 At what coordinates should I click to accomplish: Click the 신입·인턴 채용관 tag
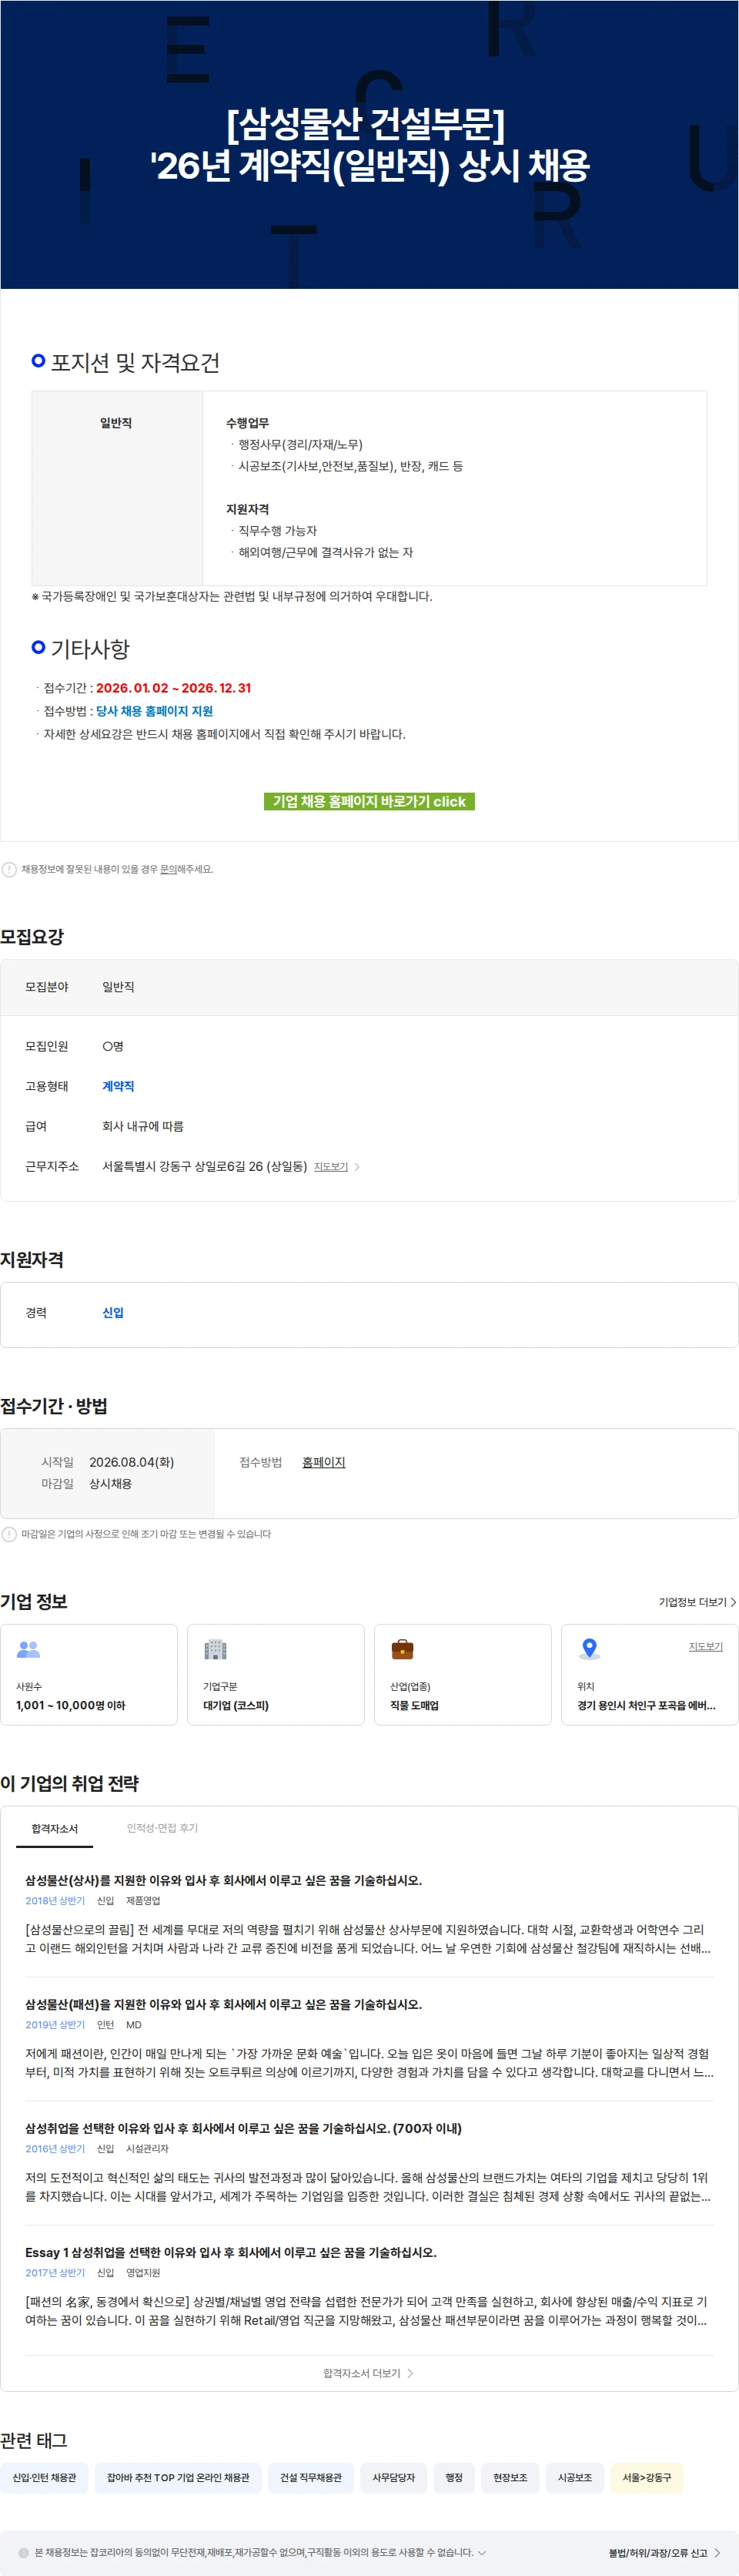(x=44, y=2477)
